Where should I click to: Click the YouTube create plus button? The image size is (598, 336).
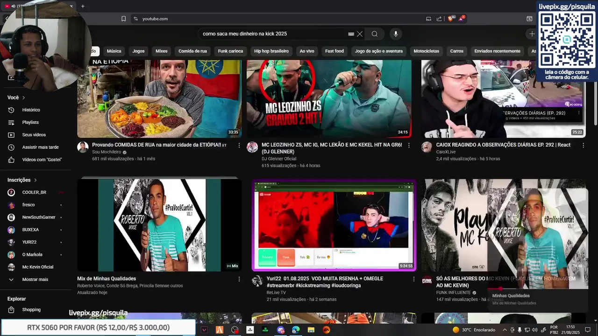[532, 34]
